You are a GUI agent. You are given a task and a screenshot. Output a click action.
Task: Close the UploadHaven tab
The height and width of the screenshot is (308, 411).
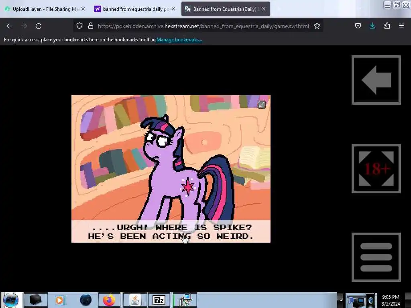coord(83,9)
